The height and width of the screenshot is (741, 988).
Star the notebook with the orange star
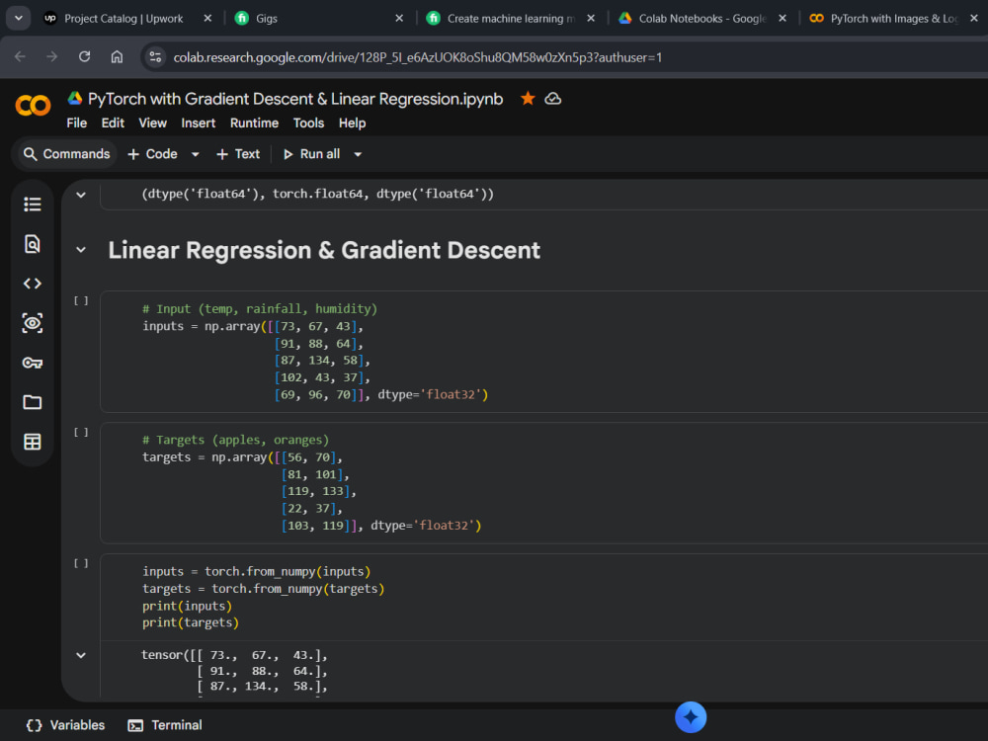[x=528, y=98]
